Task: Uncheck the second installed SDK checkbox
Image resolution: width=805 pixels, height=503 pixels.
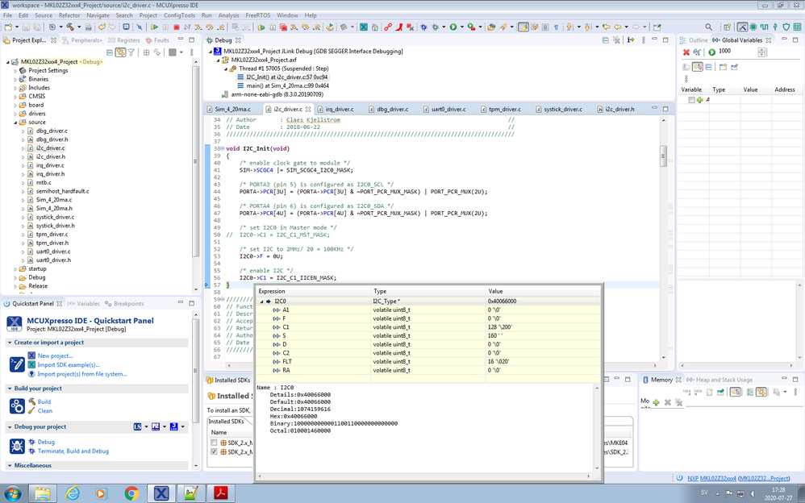Action: click(214, 452)
